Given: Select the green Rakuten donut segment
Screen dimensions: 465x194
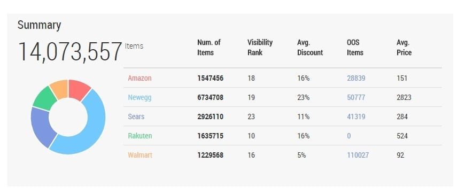Looking at the screenshot, I should tap(44, 98).
